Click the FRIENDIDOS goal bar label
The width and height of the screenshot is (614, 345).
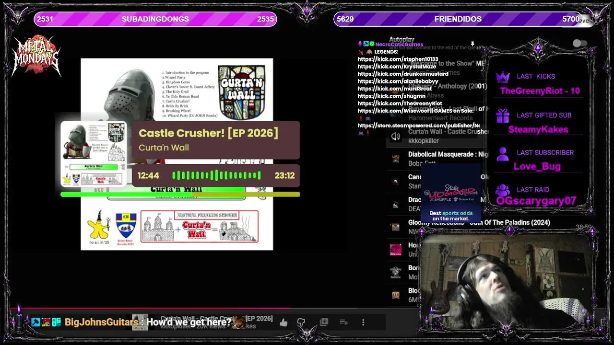(458, 19)
